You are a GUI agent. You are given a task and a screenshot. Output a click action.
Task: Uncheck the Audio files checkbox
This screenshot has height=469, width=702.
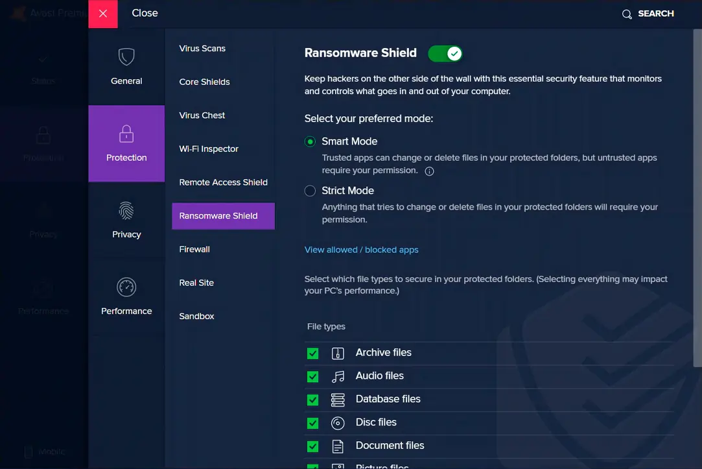coord(312,377)
